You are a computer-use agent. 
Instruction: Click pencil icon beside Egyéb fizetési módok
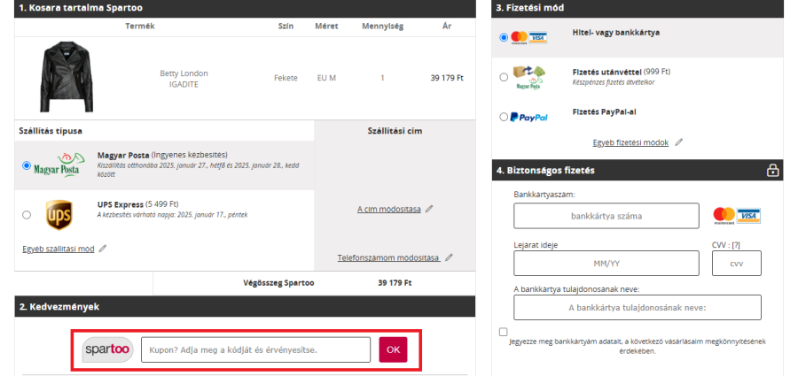point(679,142)
